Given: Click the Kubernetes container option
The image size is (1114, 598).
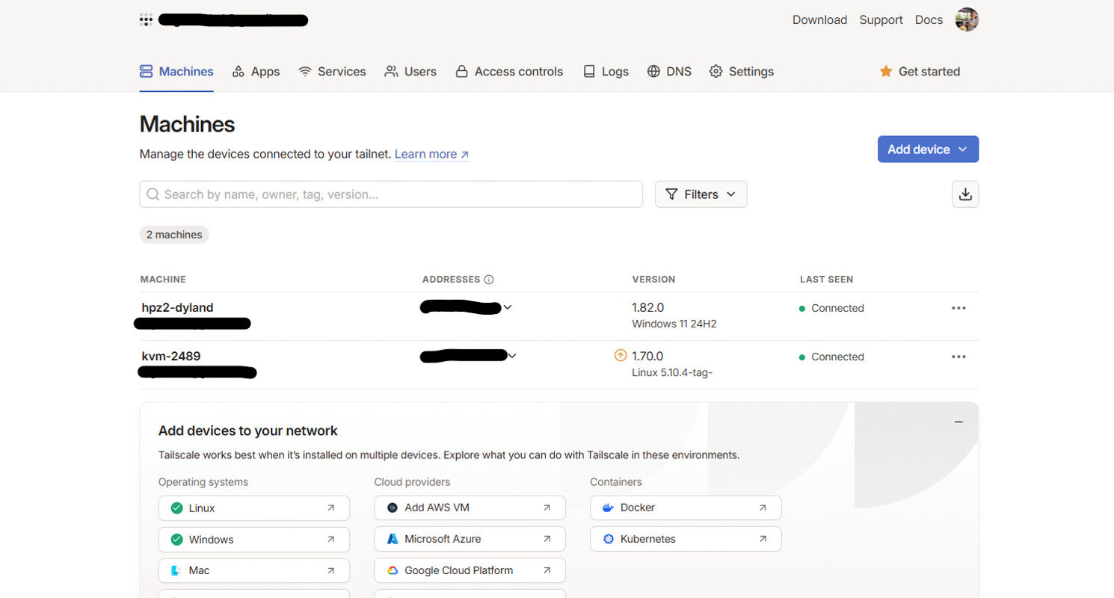Looking at the screenshot, I should (x=686, y=539).
